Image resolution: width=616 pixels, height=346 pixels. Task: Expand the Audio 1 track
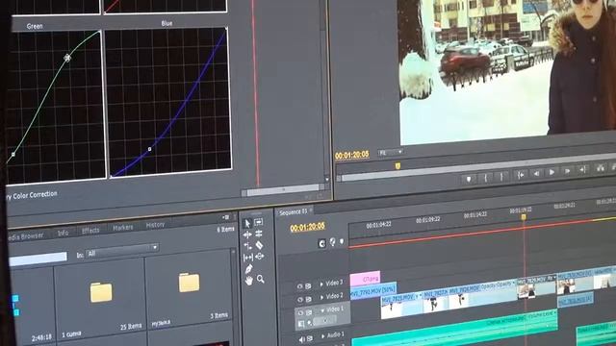pyautogui.click(x=323, y=336)
